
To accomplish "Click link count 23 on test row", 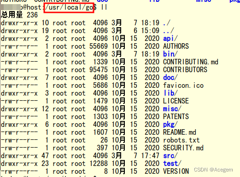I will [45, 164].
